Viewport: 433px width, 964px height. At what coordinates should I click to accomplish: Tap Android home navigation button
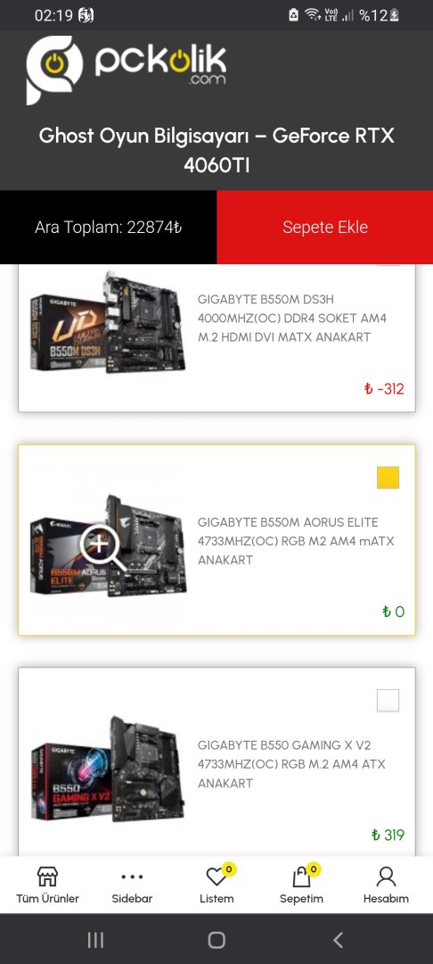tap(216, 939)
